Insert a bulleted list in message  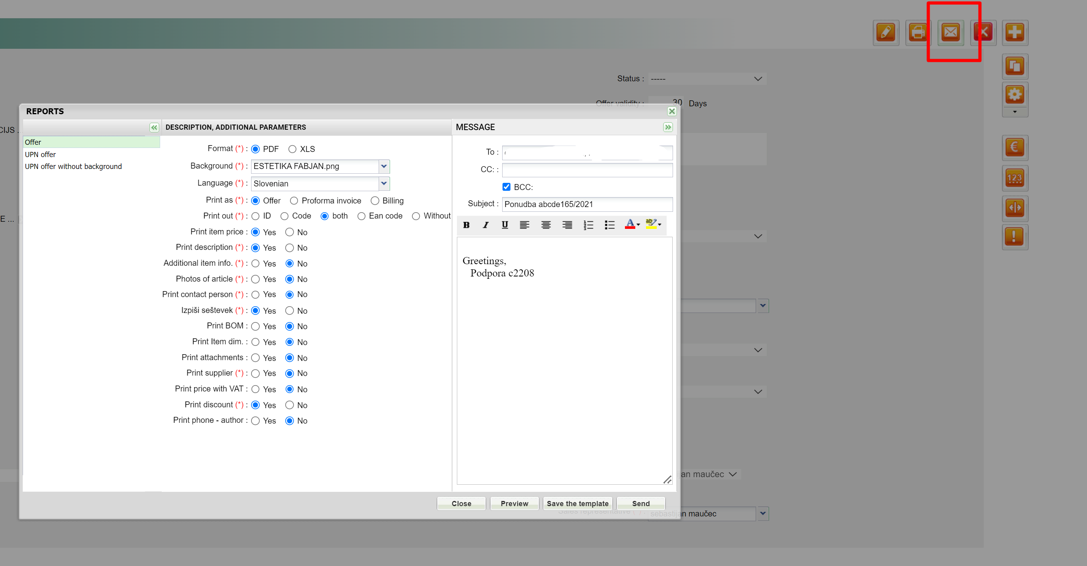(x=609, y=225)
